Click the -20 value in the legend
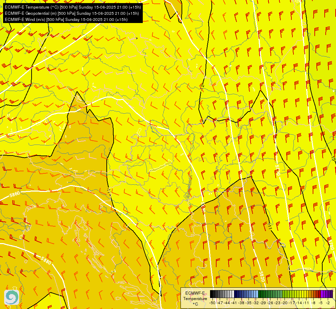 pos(285,303)
